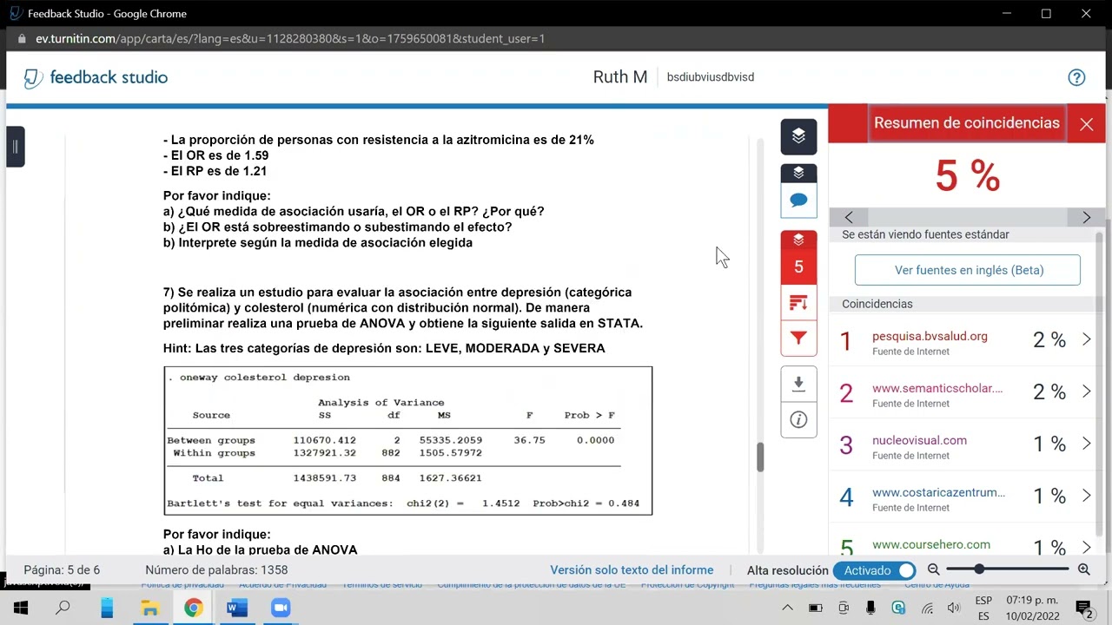Expand the left thumbnail sidebar handle

pyautogui.click(x=15, y=147)
